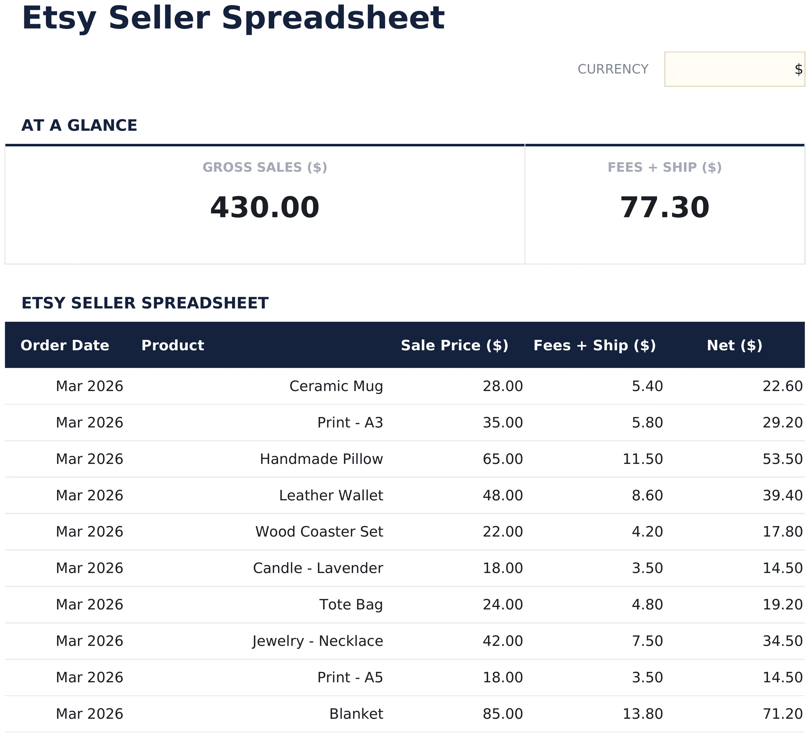Click the 39.40 net cell
The height and width of the screenshot is (737, 810).
click(783, 496)
